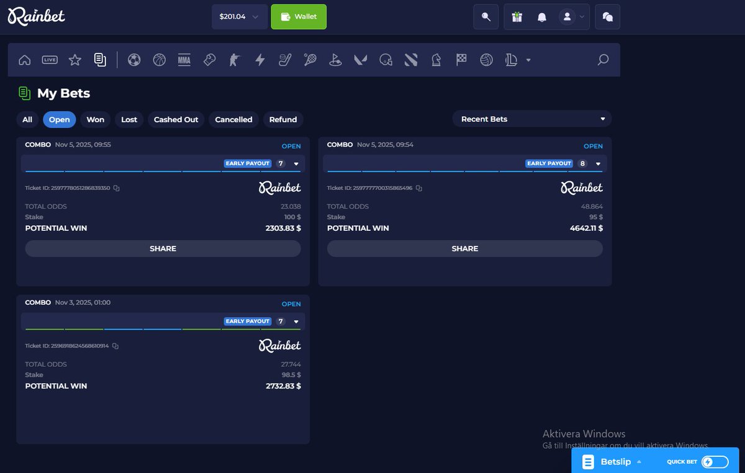Image resolution: width=745 pixels, height=473 pixels.
Task: Copy ticket ID ending 839350
Action: [x=116, y=188]
